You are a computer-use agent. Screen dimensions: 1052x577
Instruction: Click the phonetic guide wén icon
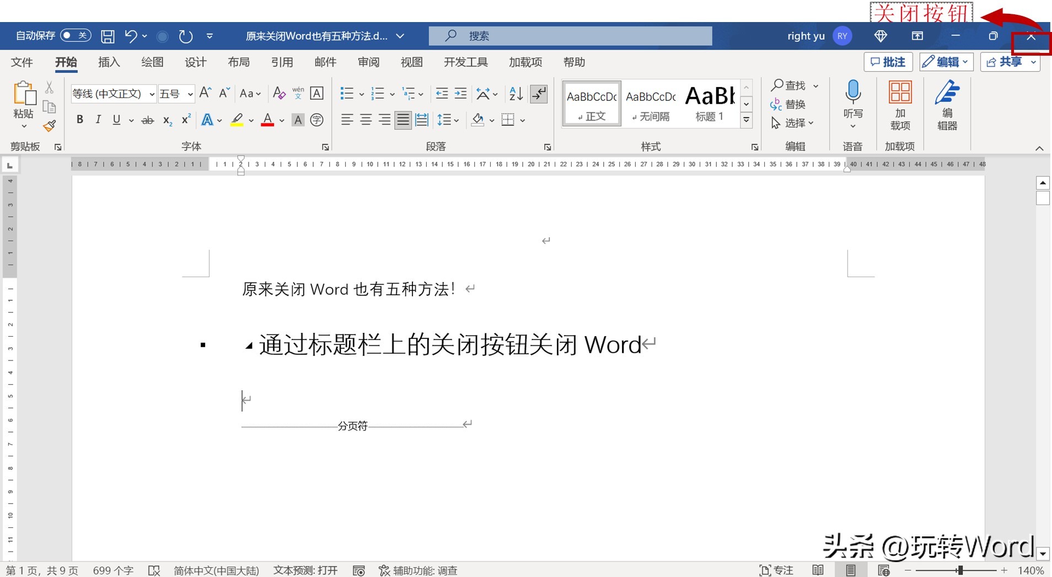pos(298,93)
